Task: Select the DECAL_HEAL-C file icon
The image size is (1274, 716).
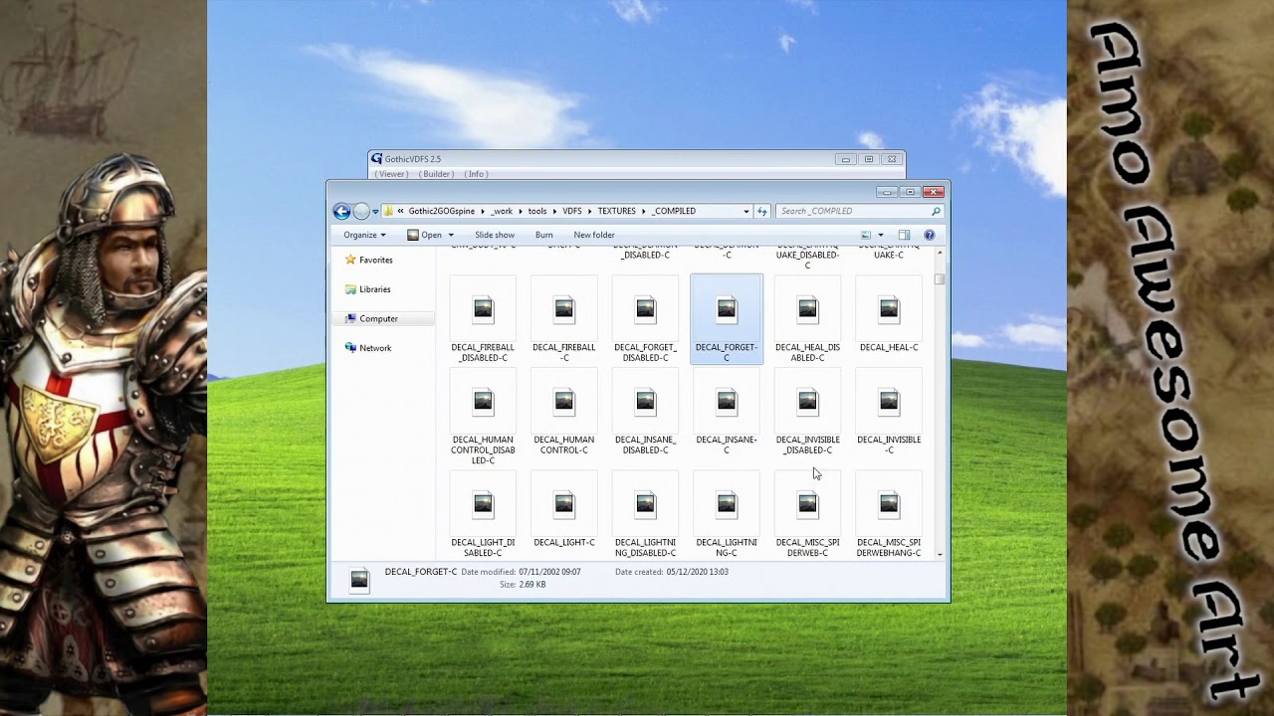Action: tap(889, 310)
